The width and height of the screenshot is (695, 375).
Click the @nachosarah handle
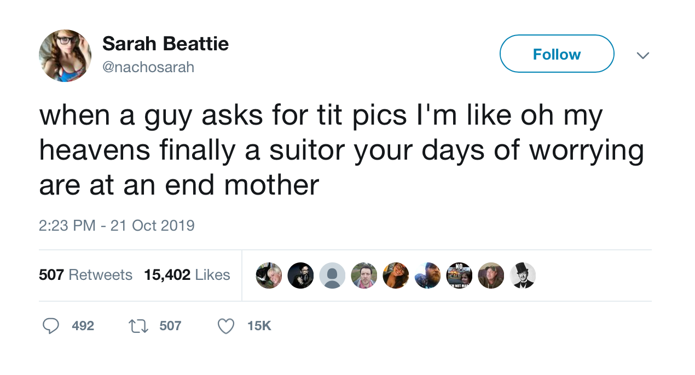[148, 67]
